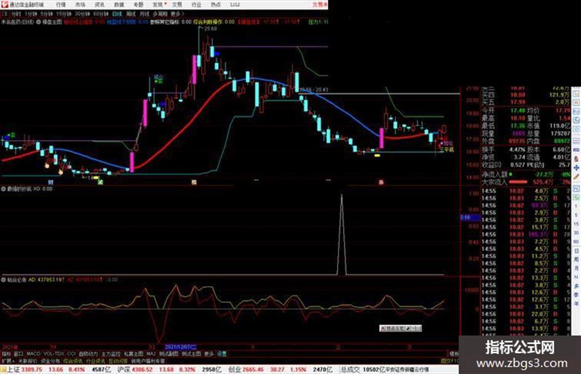Expand 更多 periods list in top bar
This screenshot has height=374, width=581.
(x=178, y=14)
